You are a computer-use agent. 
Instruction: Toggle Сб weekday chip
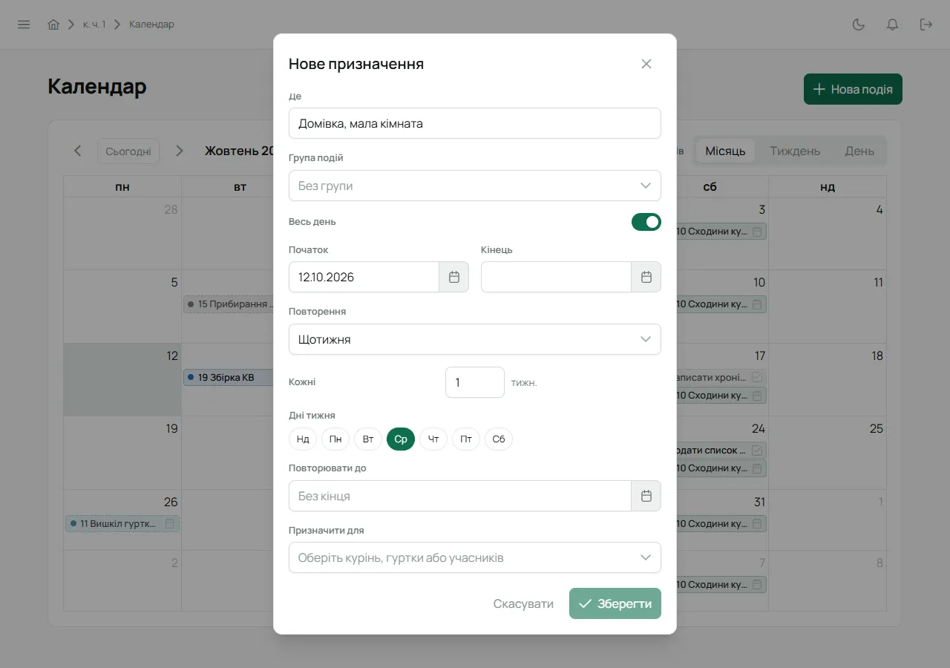click(x=499, y=439)
